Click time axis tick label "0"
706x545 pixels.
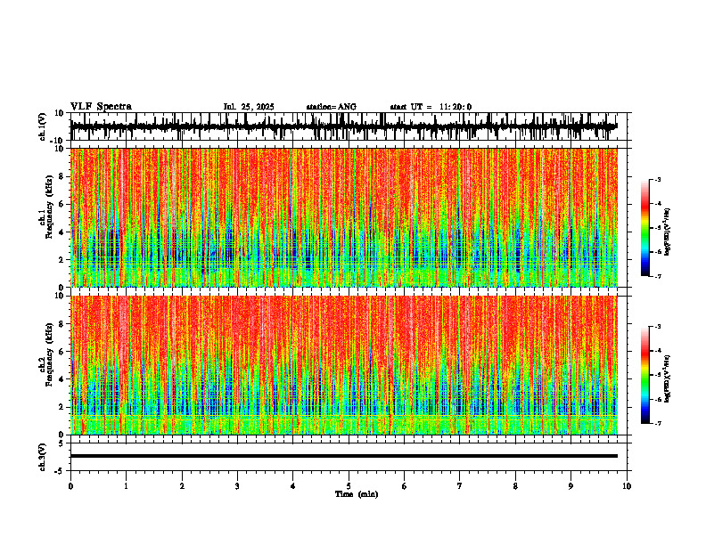(x=70, y=486)
